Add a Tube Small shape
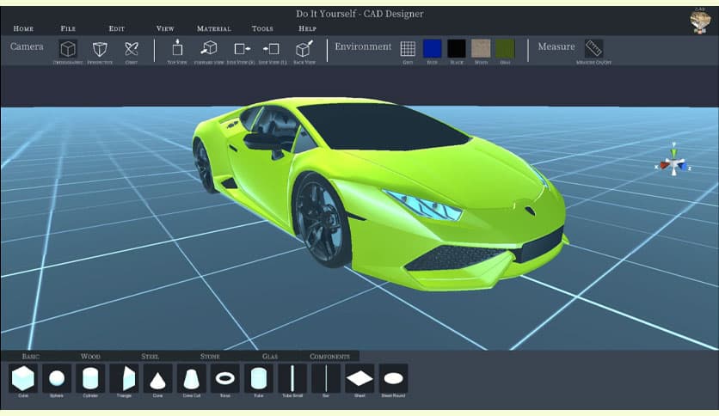The image size is (719, 416). tap(292, 378)
